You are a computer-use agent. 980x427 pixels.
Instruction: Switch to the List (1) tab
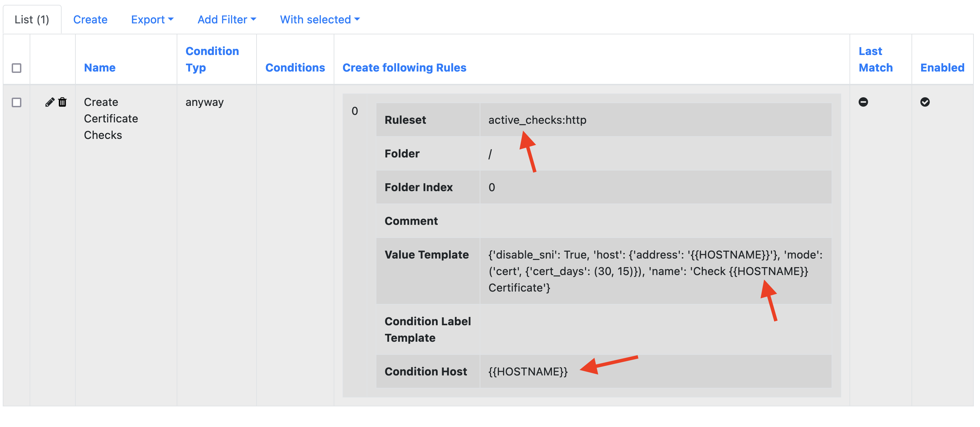pos(32,19)
